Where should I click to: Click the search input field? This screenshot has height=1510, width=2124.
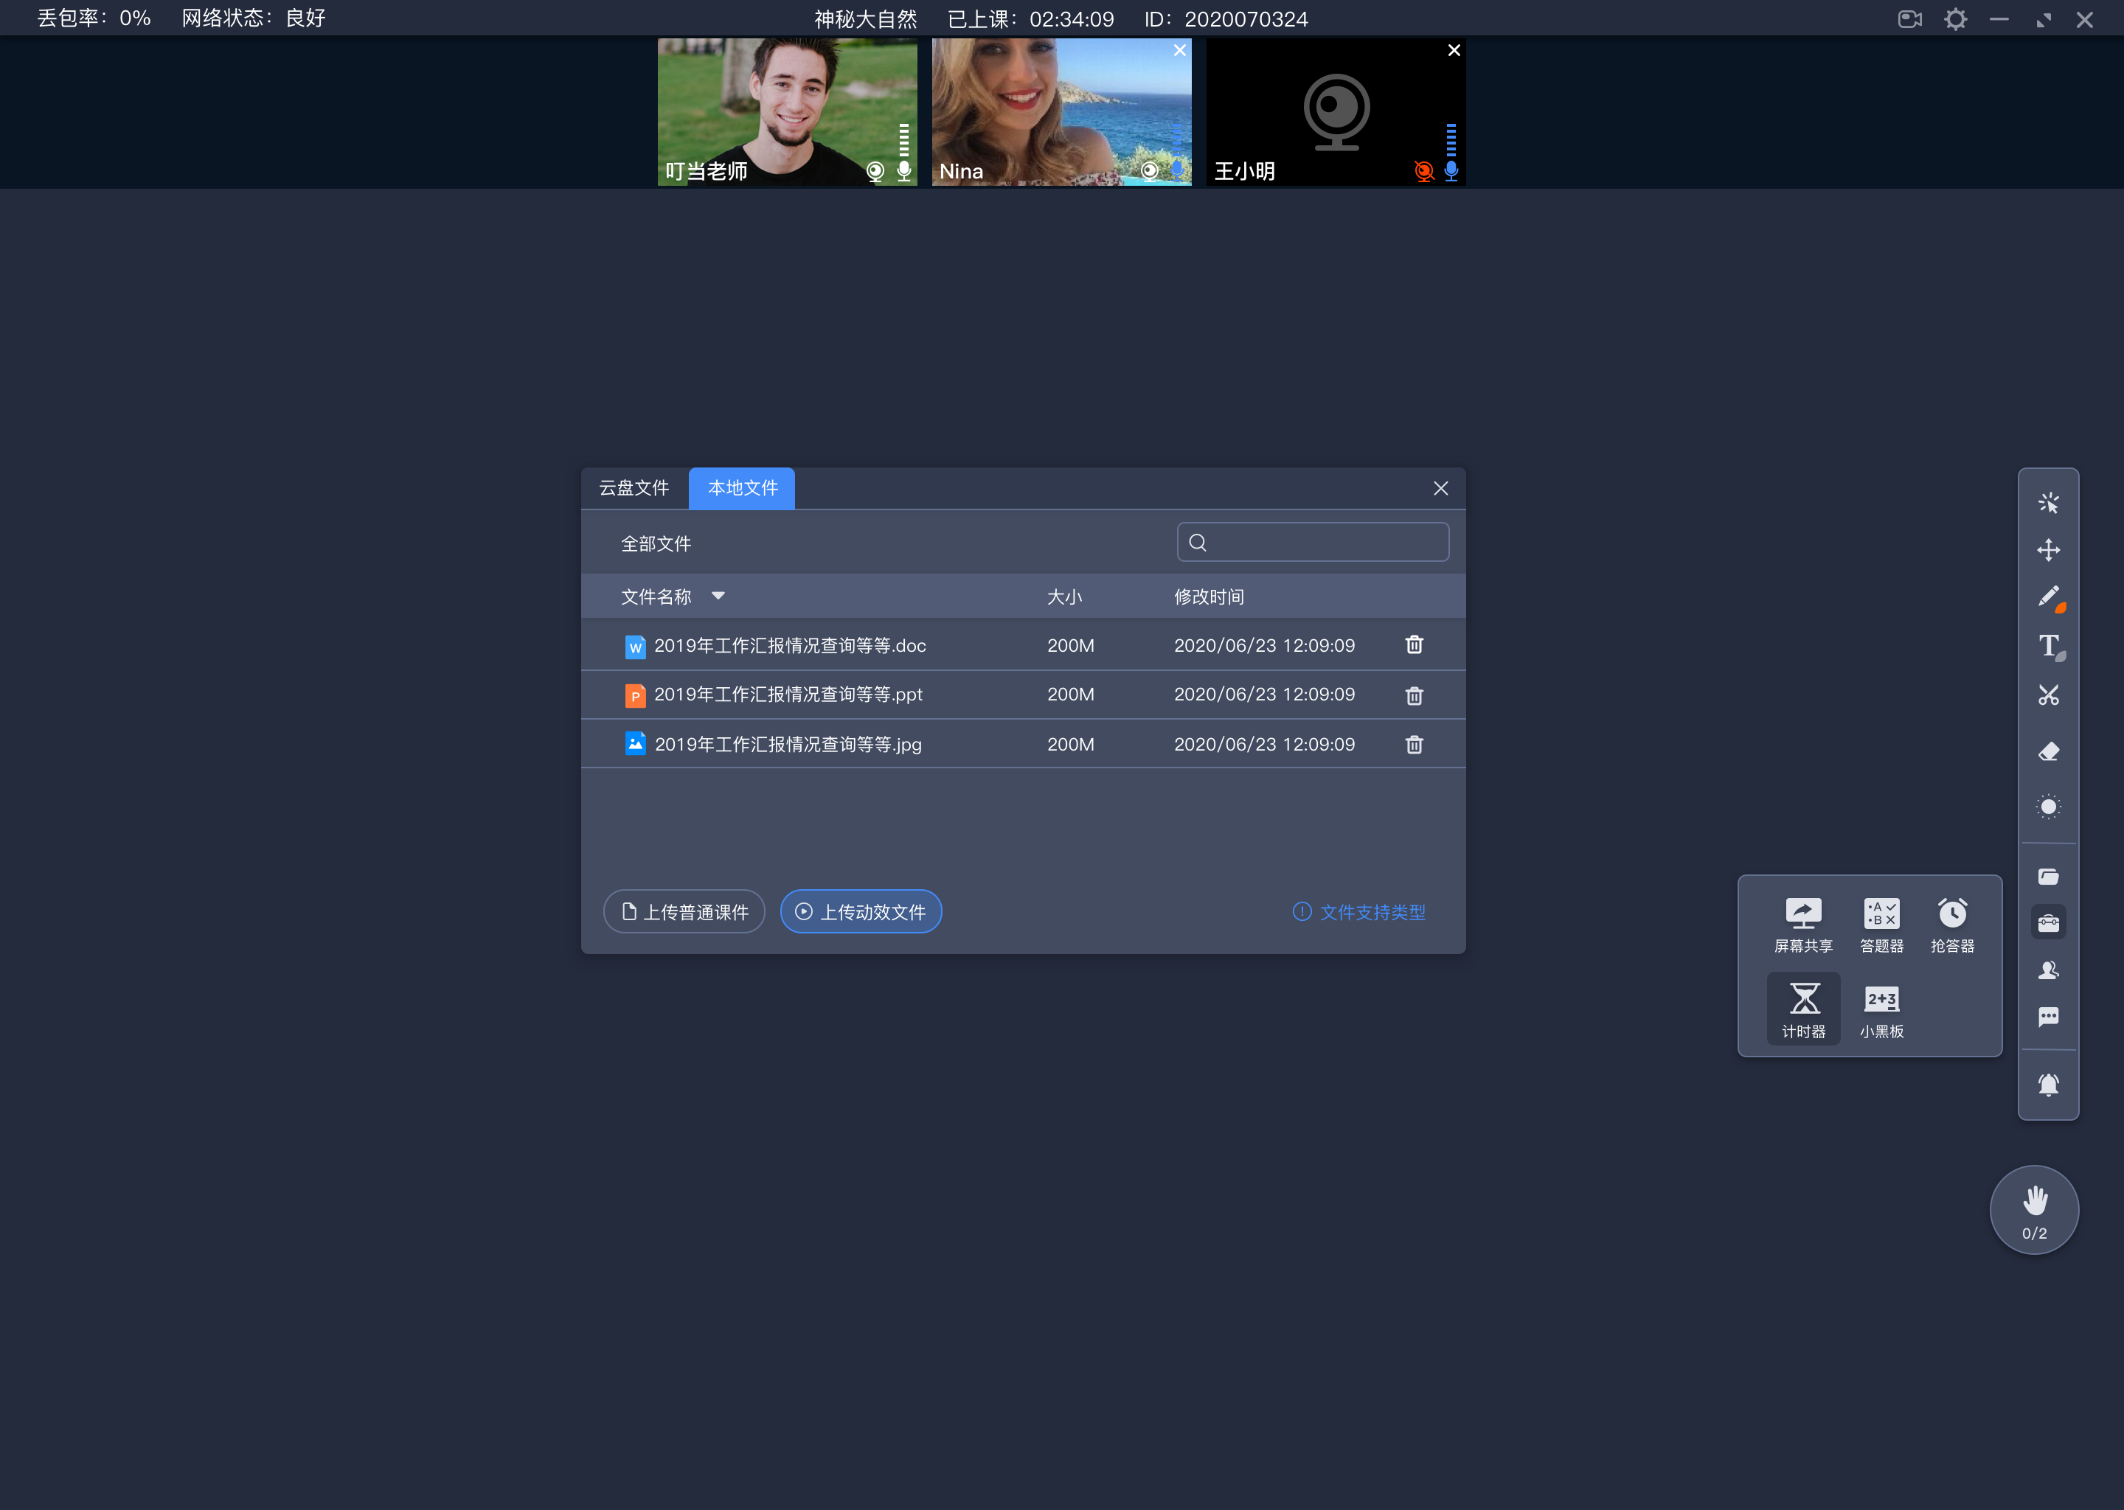coord(1313,543)
